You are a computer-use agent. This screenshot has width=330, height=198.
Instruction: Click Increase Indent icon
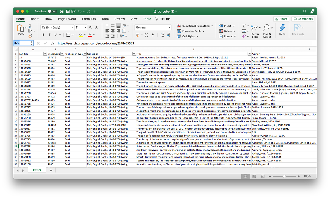tap(113, 36)
